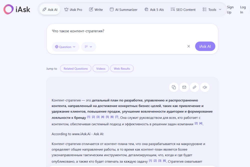Submit the query with the iAsk AI button
The image size is (250, 167).
click(205, 46)
